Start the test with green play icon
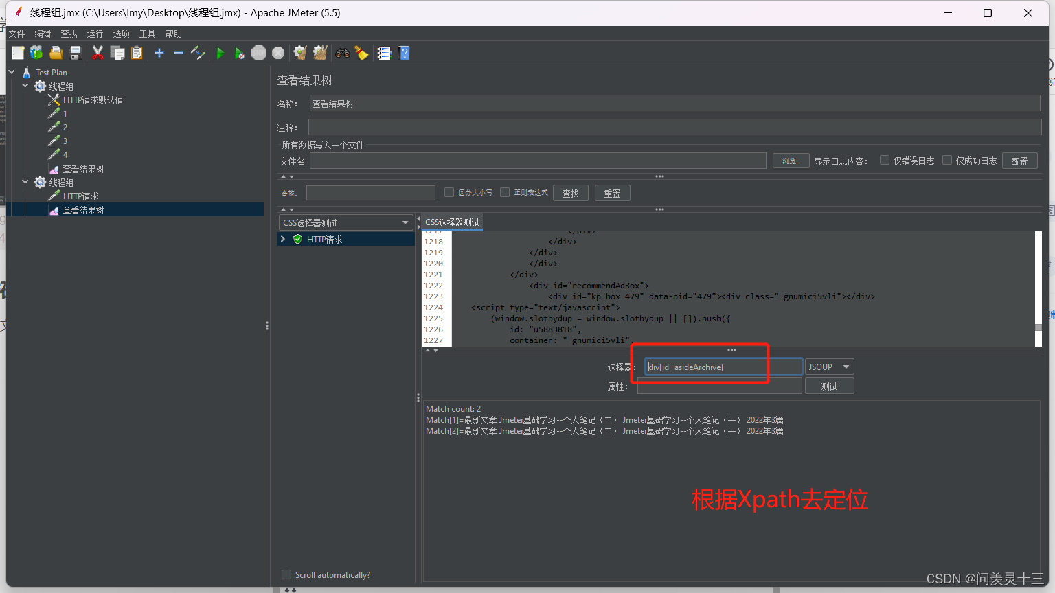This screenshot has height=593, width=1055. [220, 53]
